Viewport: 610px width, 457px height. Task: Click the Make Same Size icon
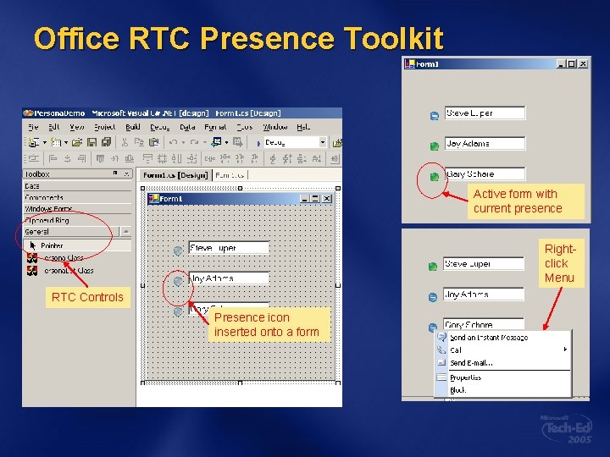pyautogui.click(x=191, y=158)
